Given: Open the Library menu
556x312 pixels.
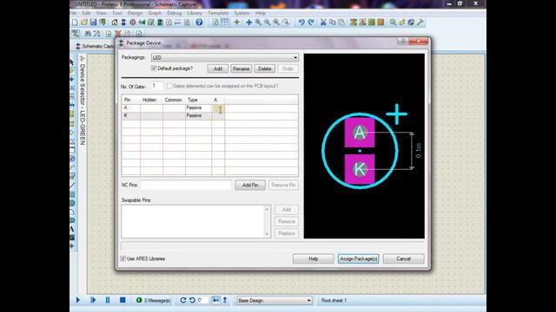Looking at the screenshot, I should click(x=195, y=13).
